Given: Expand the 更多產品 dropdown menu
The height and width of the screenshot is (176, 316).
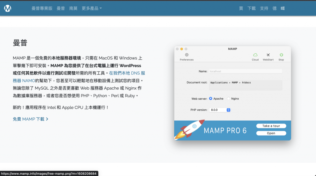Looking at the screenshot, I should click(x=92, y=8).
